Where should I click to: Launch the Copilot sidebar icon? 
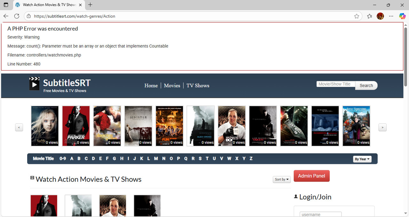click(x=402, y=16)
